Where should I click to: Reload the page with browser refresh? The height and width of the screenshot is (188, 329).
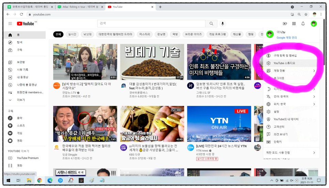tap(21, 14)
